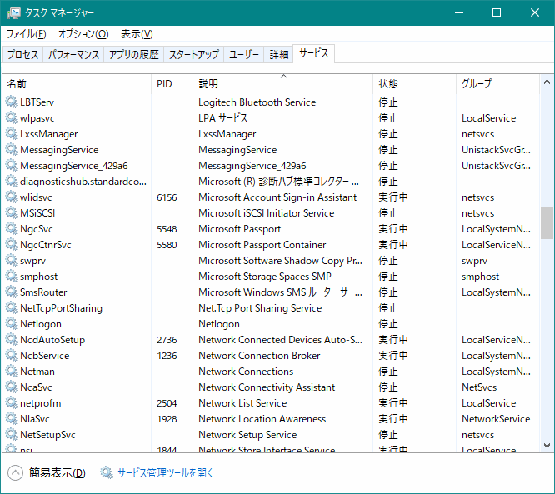Click the scrollbar up arrow
This screenshot has height=494, width=555.
[x=547, y=82]
